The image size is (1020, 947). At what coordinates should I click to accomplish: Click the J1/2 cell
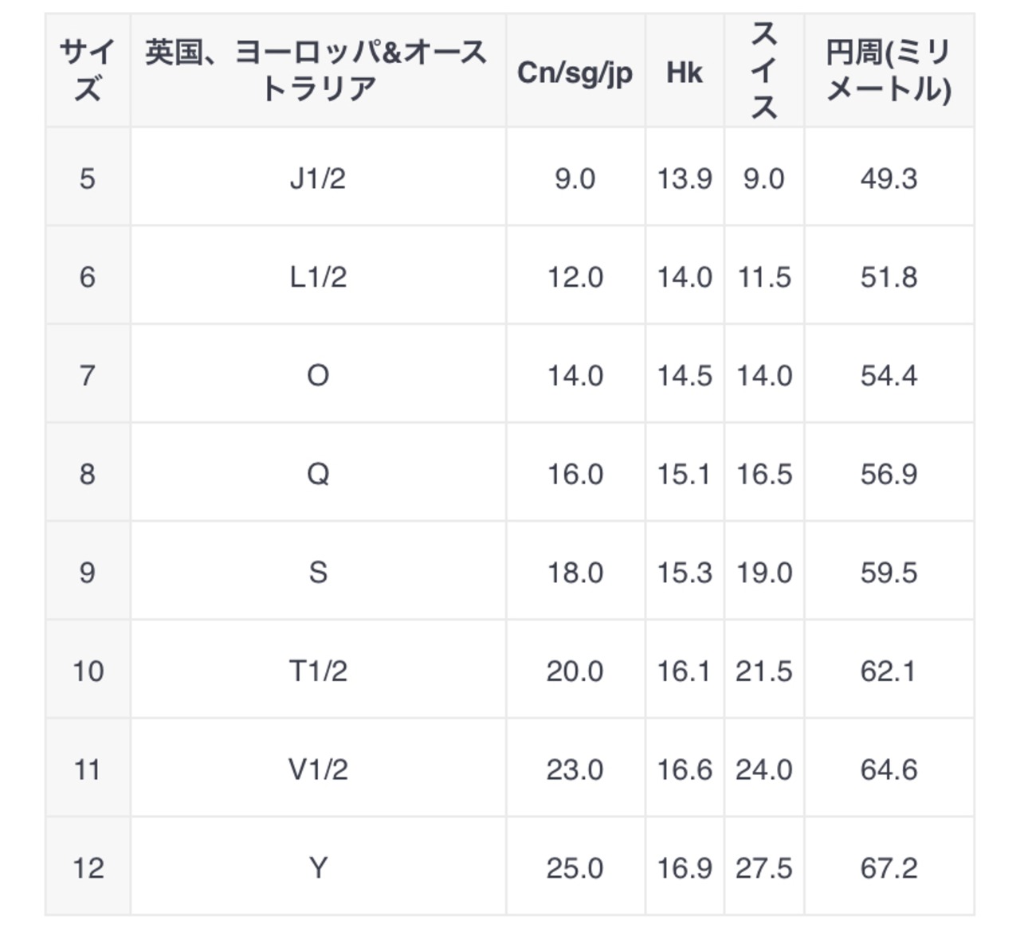317,178
